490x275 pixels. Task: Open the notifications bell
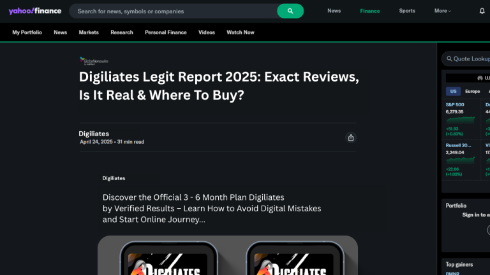[482, 11]
